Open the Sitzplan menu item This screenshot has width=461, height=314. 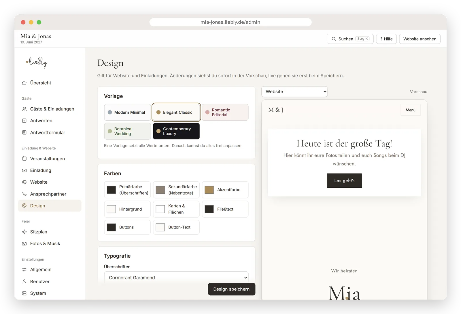[50, 232]
